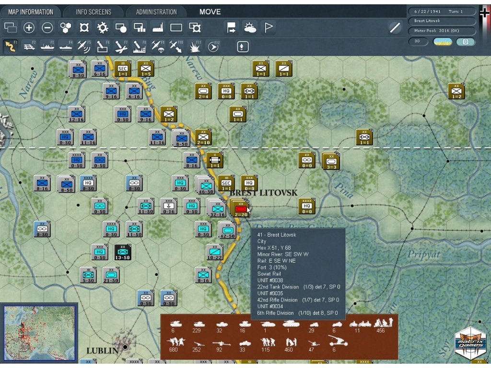Open the Administration tab
This screenshot has width=491, height=368.
(x=156, y=12)
